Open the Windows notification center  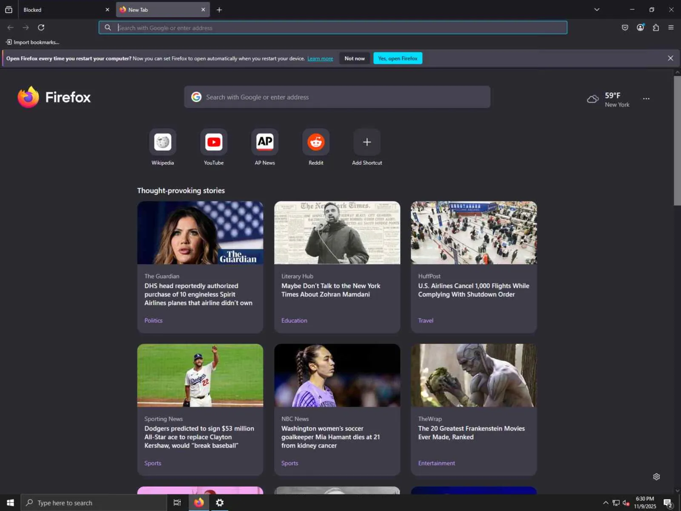(668, 503)
